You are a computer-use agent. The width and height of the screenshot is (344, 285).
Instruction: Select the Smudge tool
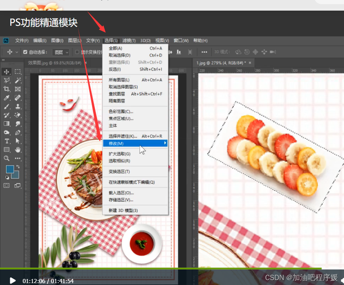pos(18,124)
